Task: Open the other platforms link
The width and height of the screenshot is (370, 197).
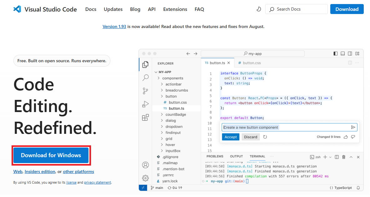Action: (78, 172)
